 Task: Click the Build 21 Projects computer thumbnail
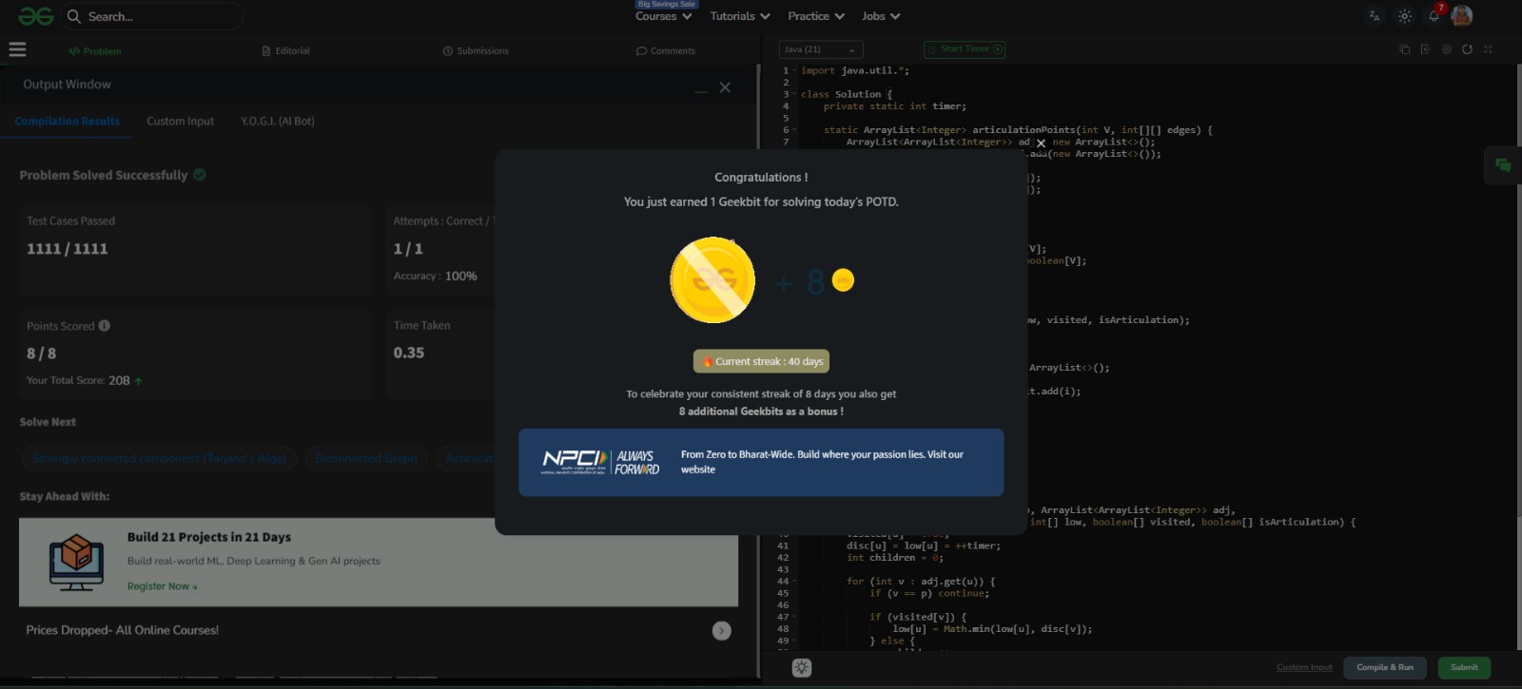76,562
